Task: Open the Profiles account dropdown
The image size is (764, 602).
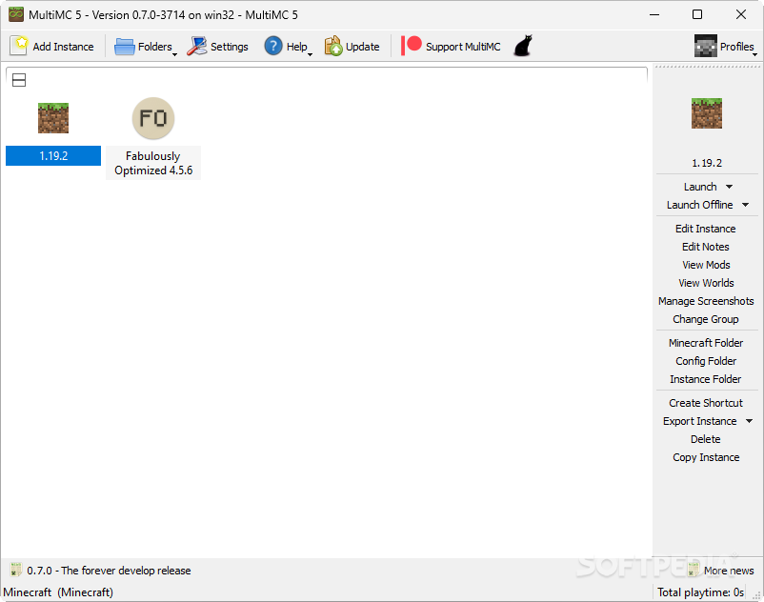Action: pyautogui.click(x=725, y=47)
